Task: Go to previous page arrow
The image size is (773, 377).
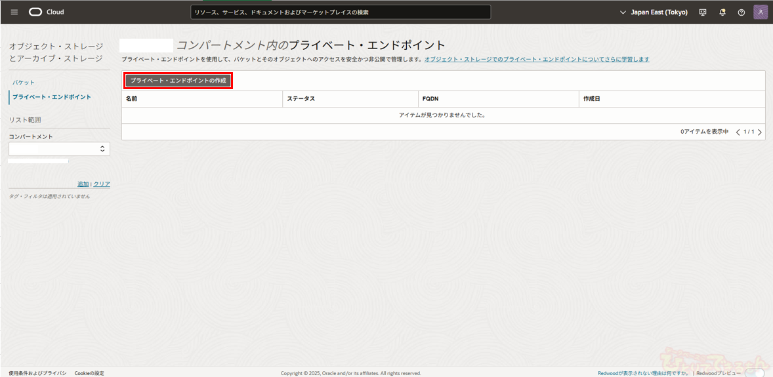Action: (x=738, y=132)
